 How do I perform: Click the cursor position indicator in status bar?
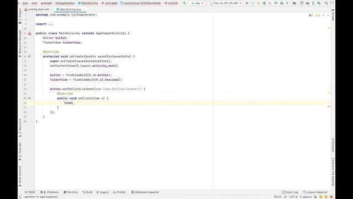tap(277, 197)
